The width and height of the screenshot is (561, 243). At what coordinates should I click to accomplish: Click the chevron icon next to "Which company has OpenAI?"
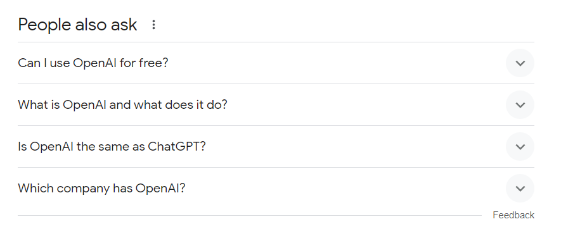[x=520, y=189]
